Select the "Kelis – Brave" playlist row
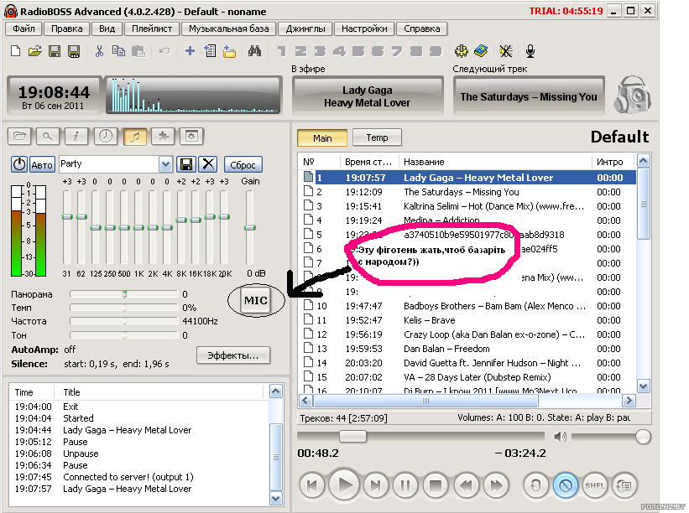This screenshot has width=689, height=513. [469, 320]
